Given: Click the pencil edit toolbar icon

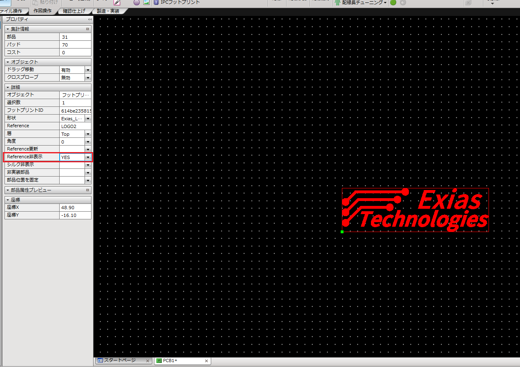Looking at the screenshot, I should [116, 2].
